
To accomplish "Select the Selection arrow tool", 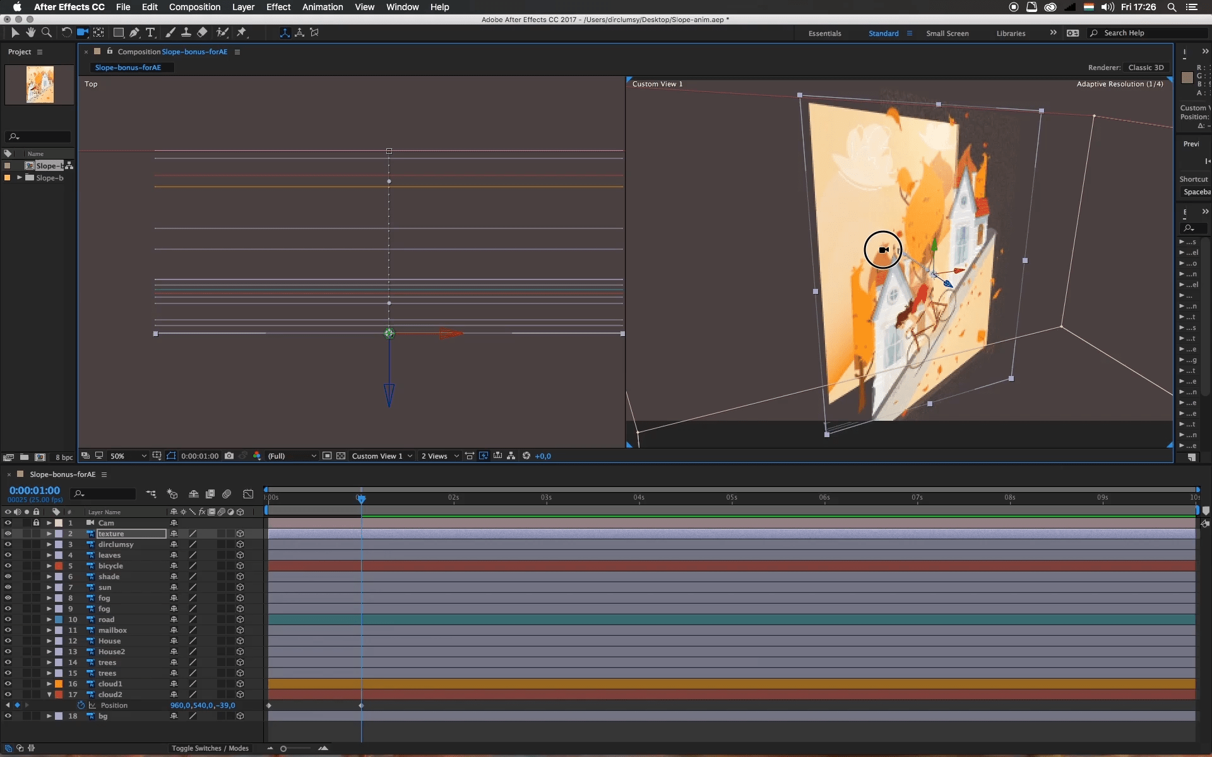I will point(15,32).
